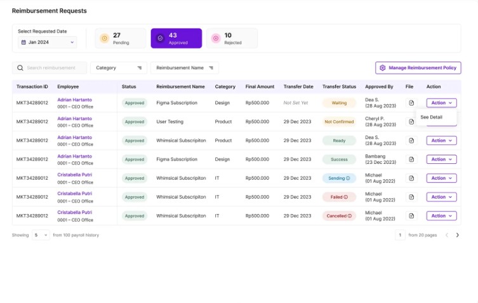Viewport: 478px width, 303px height.
Task: Click the Employee column header
Action: (68, 86)
